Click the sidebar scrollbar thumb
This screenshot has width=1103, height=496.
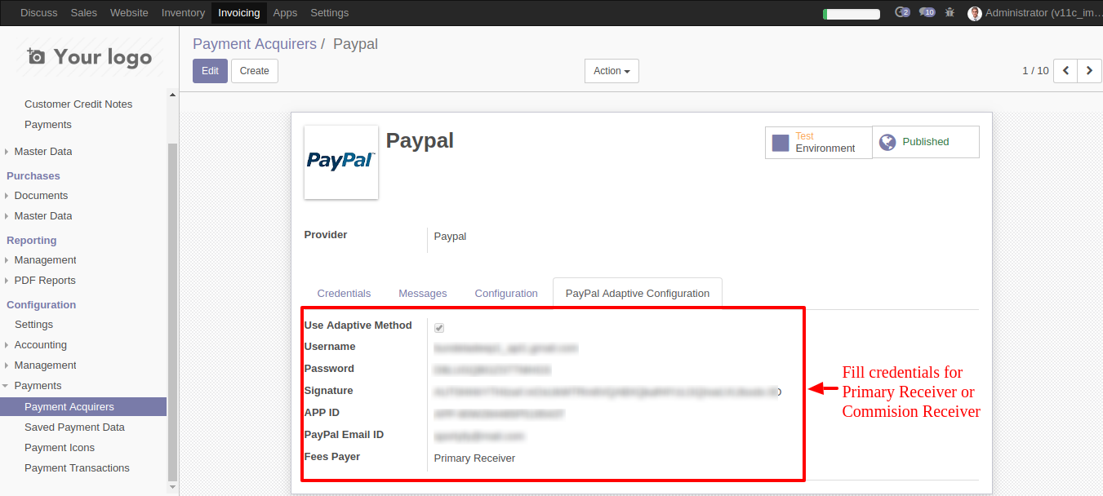pos(172,312)
